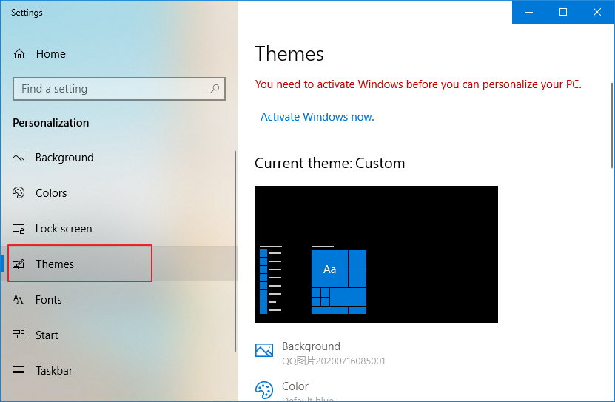
Task: Open the Color theme option
Action: 295,386
